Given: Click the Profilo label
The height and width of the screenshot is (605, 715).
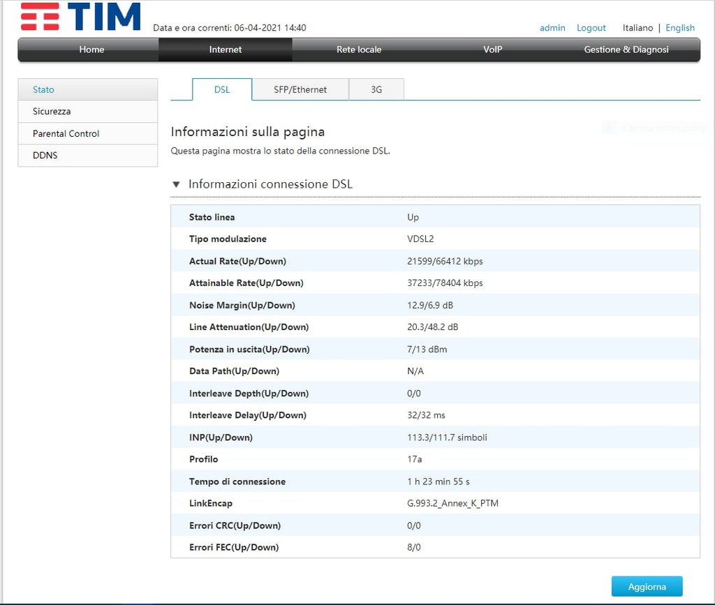Looking at the screenshot, I should coord(203,459).
